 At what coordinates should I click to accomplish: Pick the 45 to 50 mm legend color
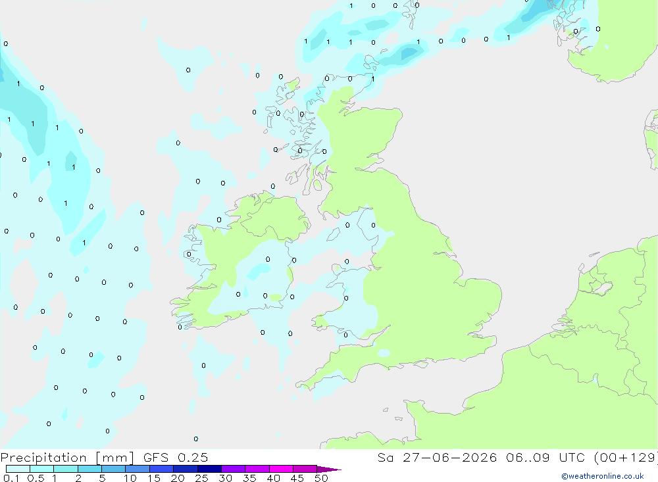click(305, 469)
